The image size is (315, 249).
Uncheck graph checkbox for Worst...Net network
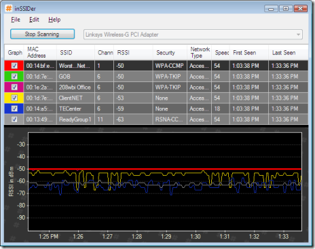click(14, 66)
